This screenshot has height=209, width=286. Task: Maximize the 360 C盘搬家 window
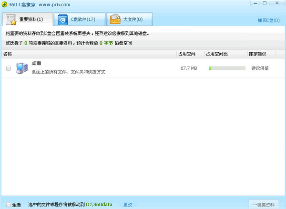265,3
